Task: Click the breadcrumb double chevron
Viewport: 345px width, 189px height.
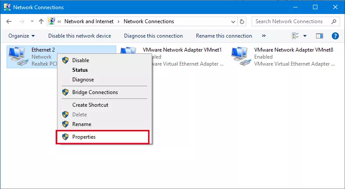Action: click(59, 21)
